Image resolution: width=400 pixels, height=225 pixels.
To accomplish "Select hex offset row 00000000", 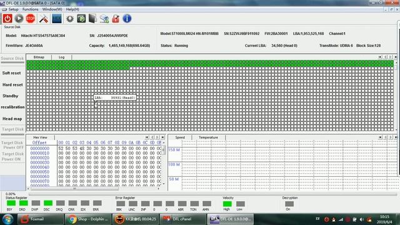I will [x=40, y=149].
